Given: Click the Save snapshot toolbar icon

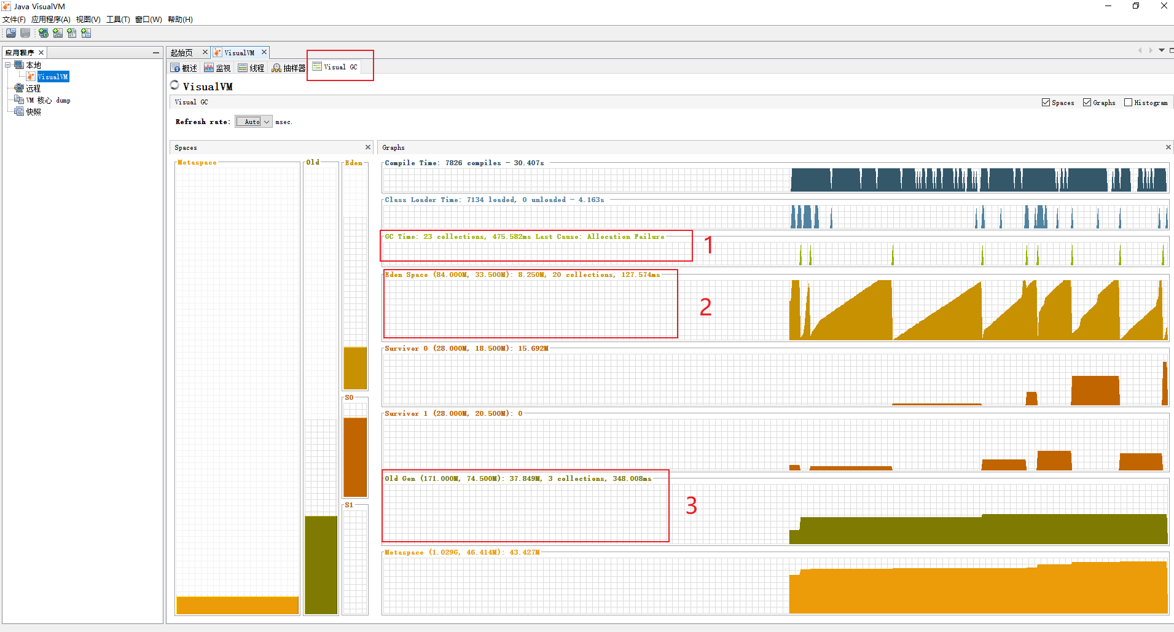Looking at the screenshot, I should click(25, 33).
